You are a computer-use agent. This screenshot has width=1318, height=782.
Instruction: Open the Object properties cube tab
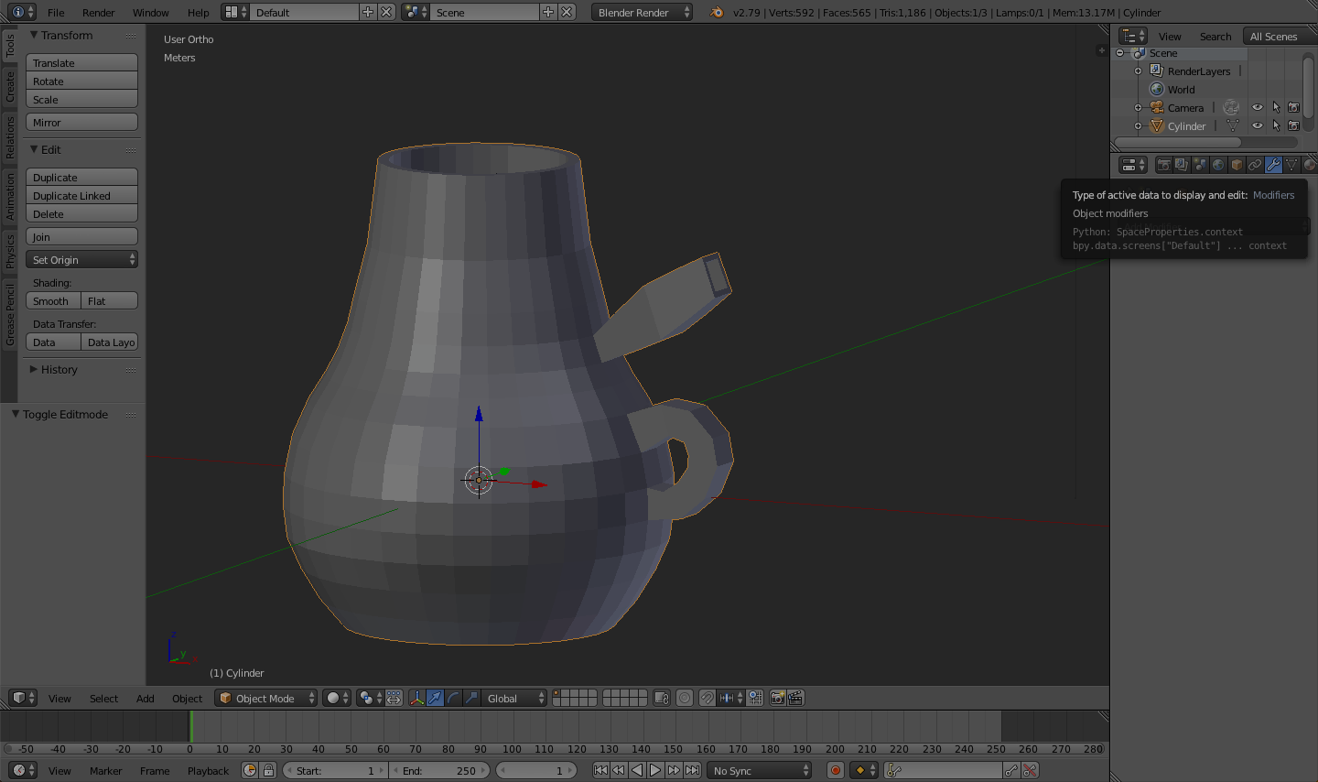point(1237,165)
